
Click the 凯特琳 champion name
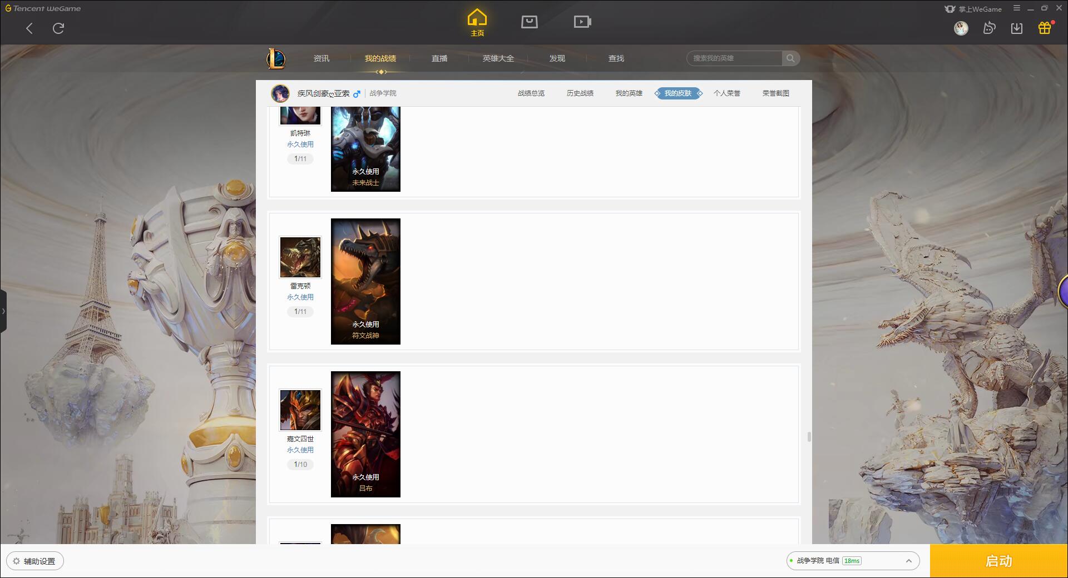point(300,133)
